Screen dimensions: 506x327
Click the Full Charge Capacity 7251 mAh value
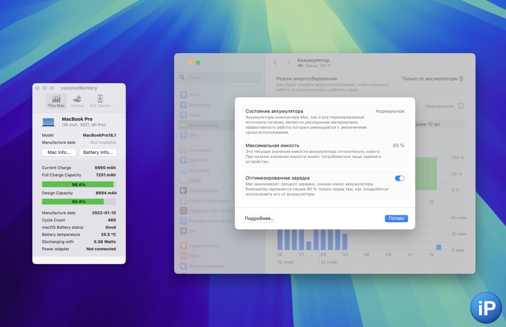[x=105, y=175]
